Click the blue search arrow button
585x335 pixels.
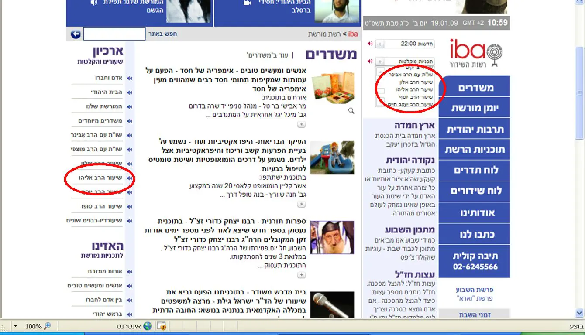coord(76,34)
